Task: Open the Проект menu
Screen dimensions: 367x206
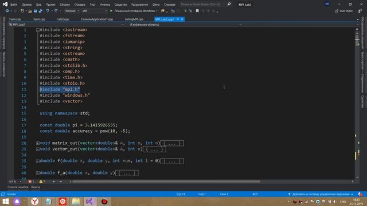Action: (50, 5)
